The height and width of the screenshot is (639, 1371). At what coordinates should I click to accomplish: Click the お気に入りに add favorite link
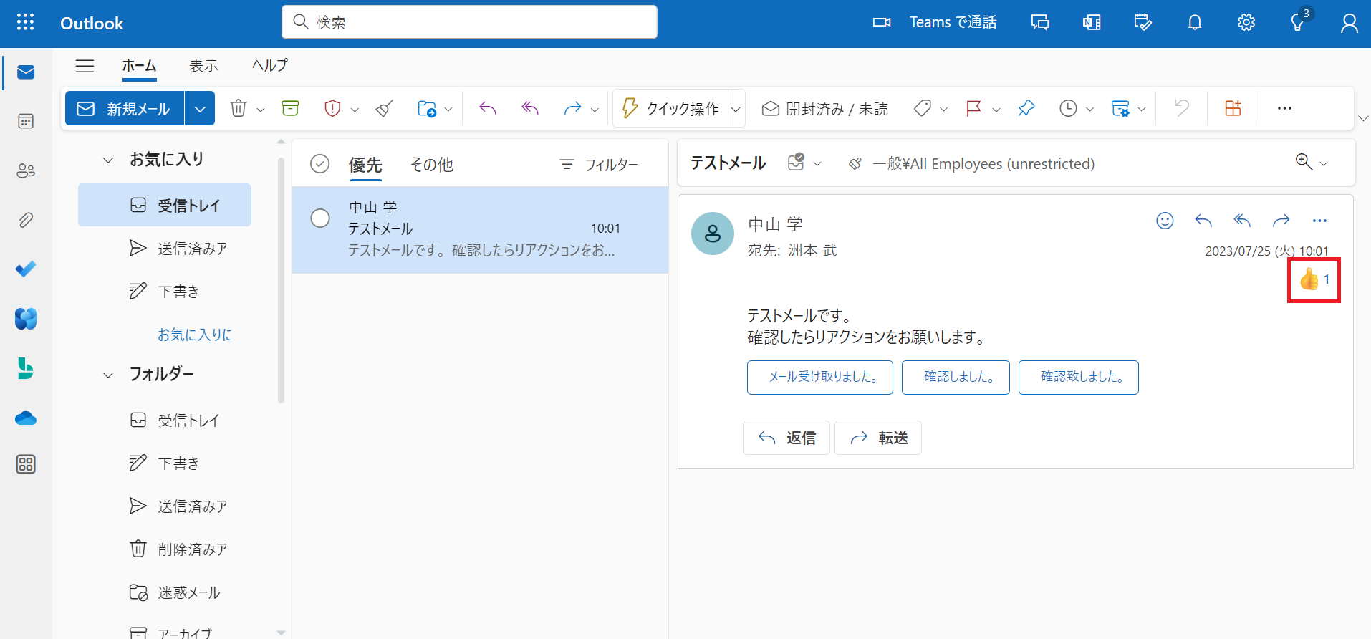[194, 335]
